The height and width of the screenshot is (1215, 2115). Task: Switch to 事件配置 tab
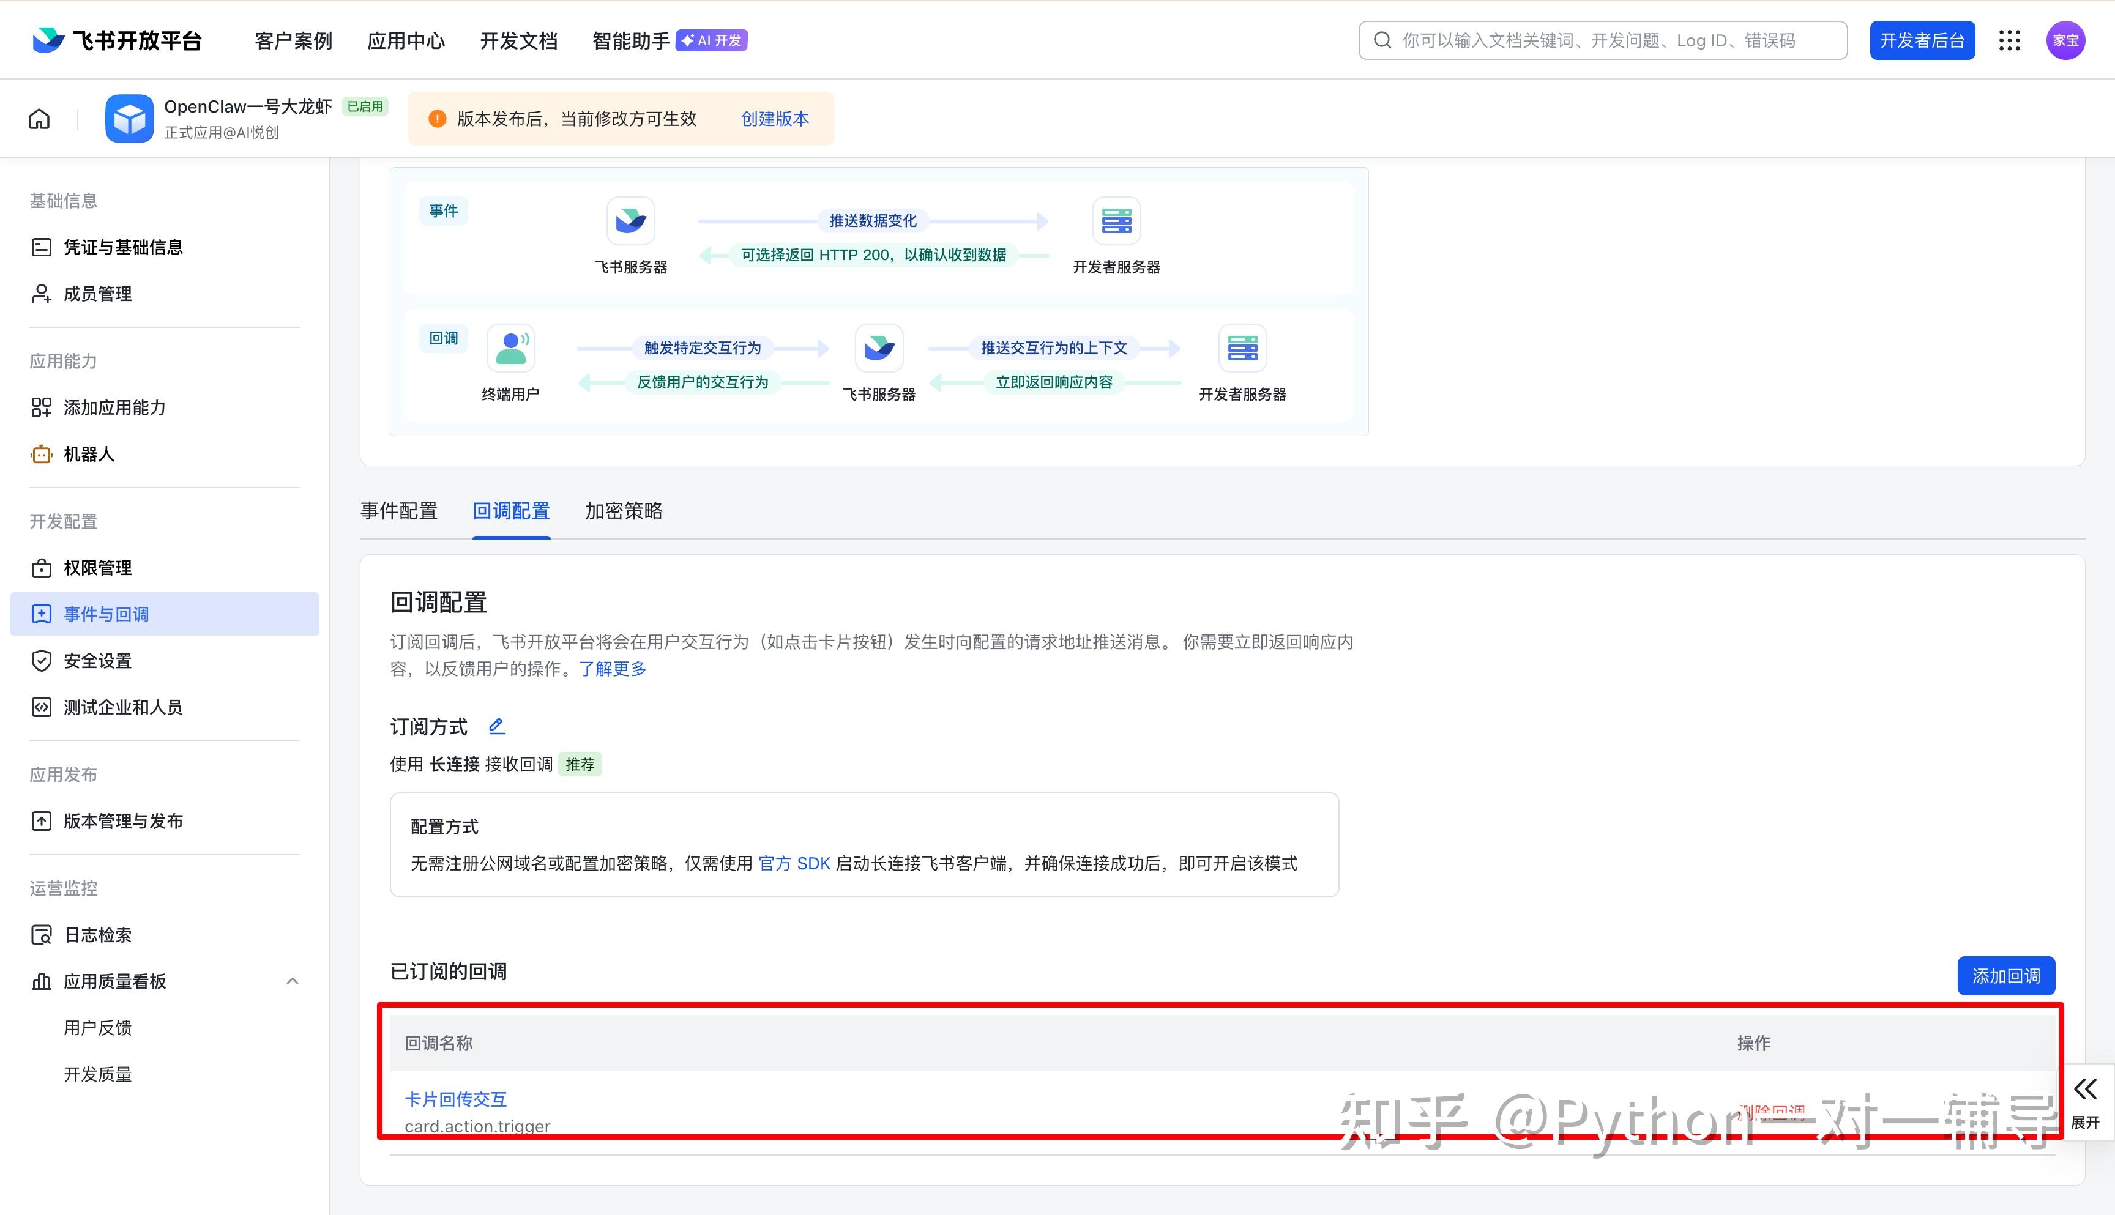399,511
